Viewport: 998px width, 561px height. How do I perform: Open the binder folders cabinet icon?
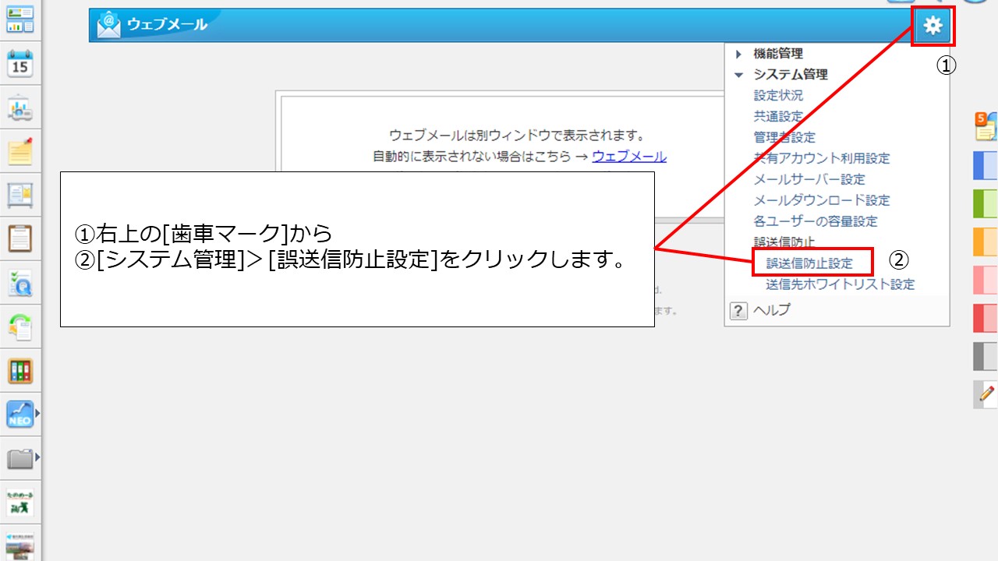(x=19, y=370)
